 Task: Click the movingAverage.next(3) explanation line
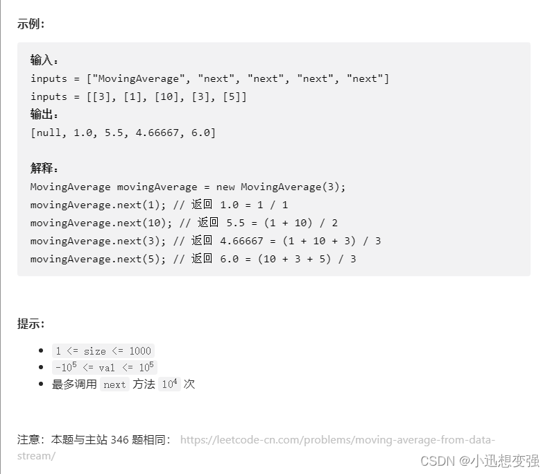click(205, 241)
